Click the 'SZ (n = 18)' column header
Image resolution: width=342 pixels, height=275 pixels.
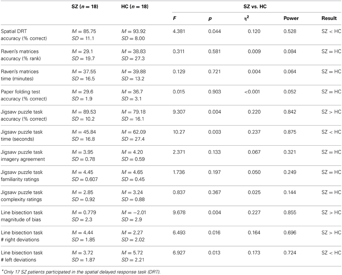pos(85,7)
